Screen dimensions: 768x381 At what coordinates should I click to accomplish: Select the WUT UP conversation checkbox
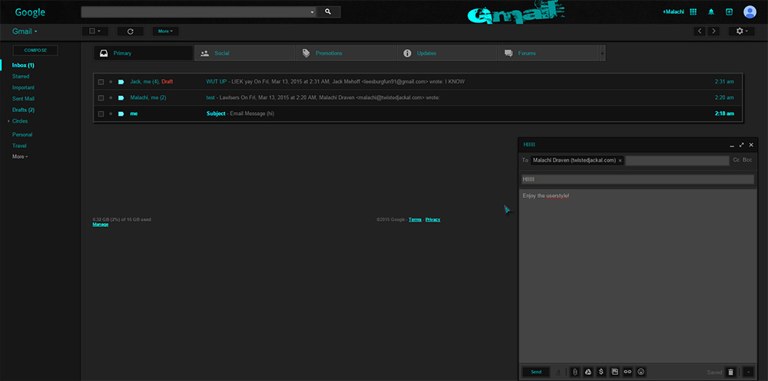(101, 82)
